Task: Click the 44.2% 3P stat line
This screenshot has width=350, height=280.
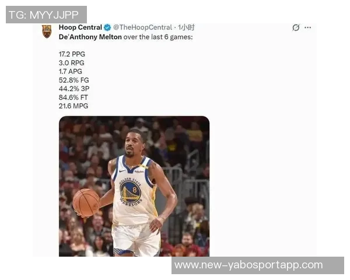Action: tap(74, 89)
